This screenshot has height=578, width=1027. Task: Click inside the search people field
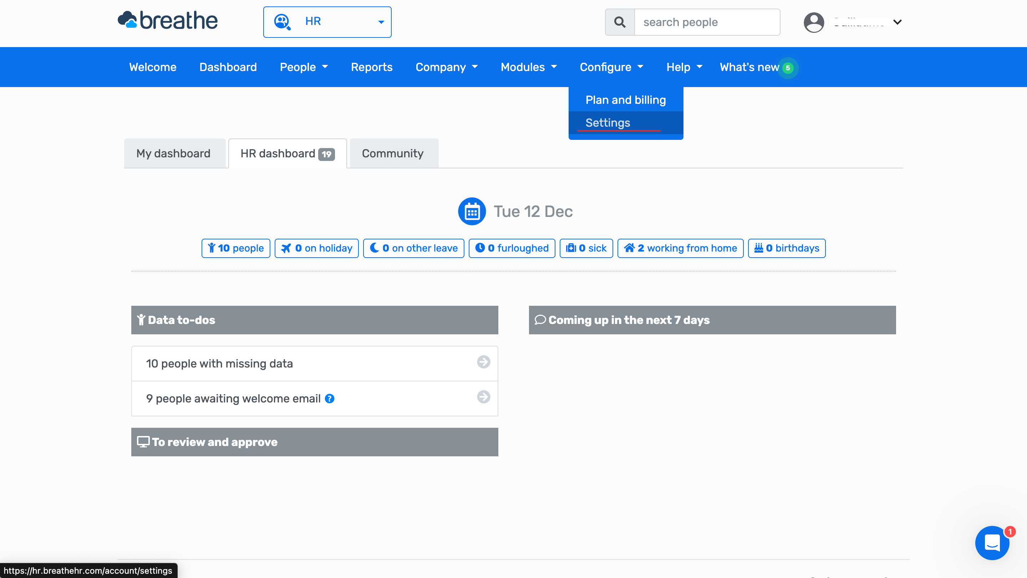pyautogui.click(x=706, y=22)
